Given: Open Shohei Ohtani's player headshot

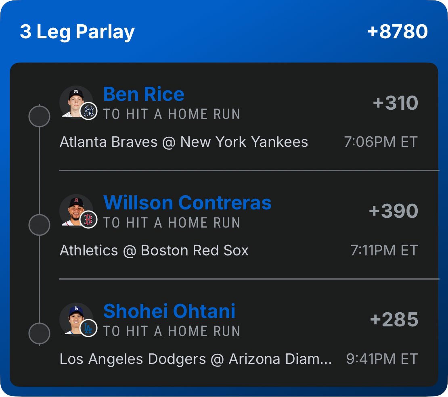Looking at the screenshot, I should (x=76, y=319).
